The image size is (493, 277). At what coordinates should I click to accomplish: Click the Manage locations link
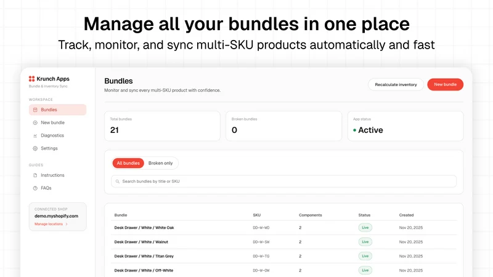[49, 224]
